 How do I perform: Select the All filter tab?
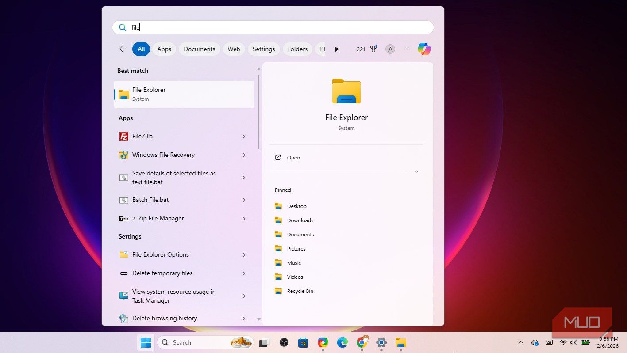tap(141, 49)
